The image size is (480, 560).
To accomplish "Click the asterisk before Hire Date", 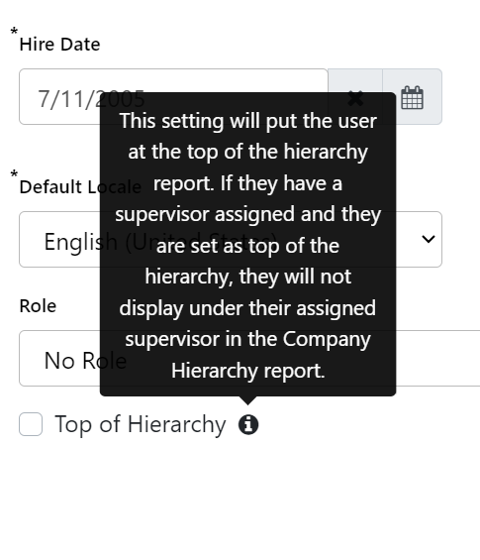I will click(x=14, y=31).
